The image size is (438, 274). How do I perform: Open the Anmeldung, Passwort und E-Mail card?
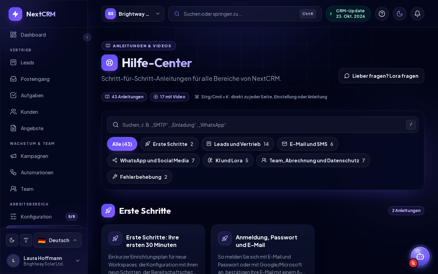point(263,249)
